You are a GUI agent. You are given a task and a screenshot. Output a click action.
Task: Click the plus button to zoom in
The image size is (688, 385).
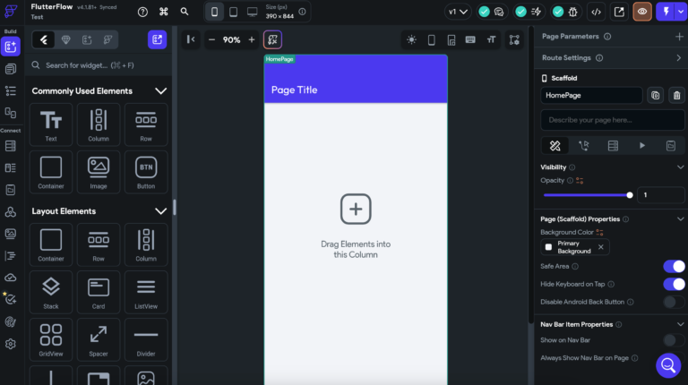(252, 39)
